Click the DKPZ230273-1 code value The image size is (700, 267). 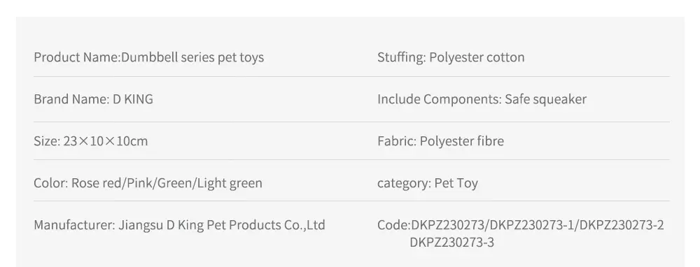pyautogui.click(x=532, y=224)
